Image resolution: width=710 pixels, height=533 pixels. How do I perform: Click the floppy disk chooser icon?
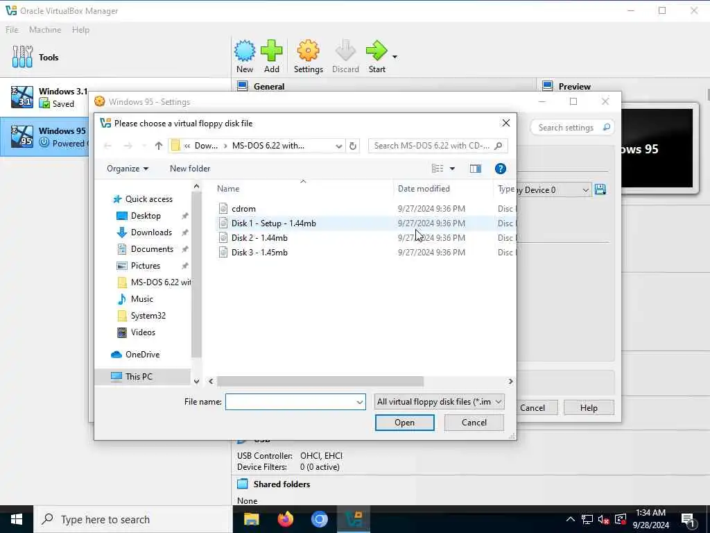pyautogui.click(x=600, y=189)
